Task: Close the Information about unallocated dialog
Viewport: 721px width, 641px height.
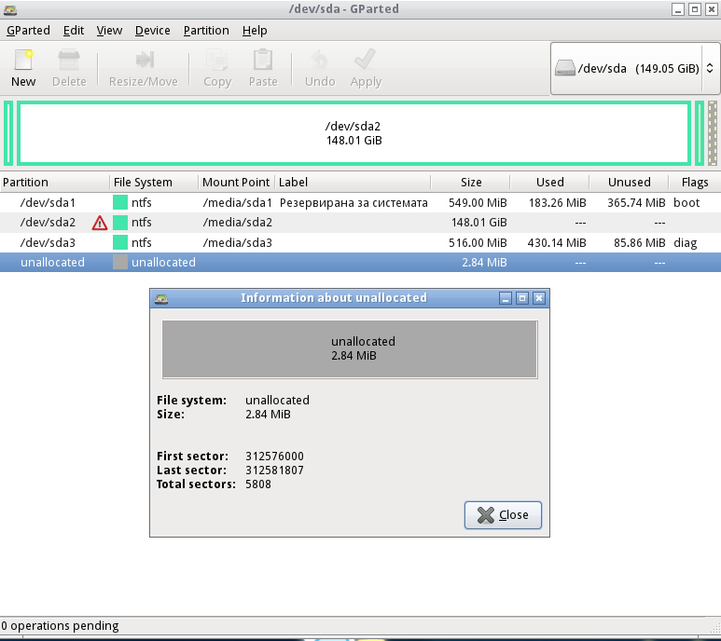Action: tap(503, 515)
